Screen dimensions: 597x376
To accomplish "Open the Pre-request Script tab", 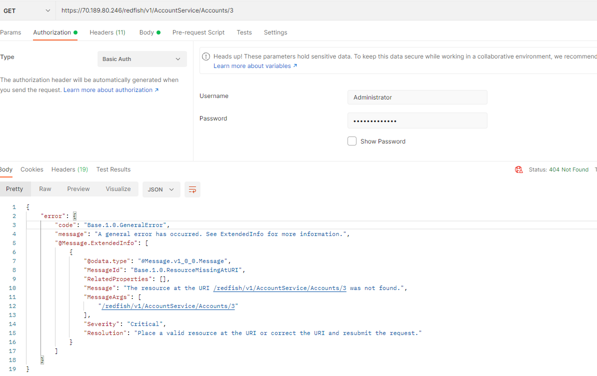I will pyautogui.click(x=198, y=32).
